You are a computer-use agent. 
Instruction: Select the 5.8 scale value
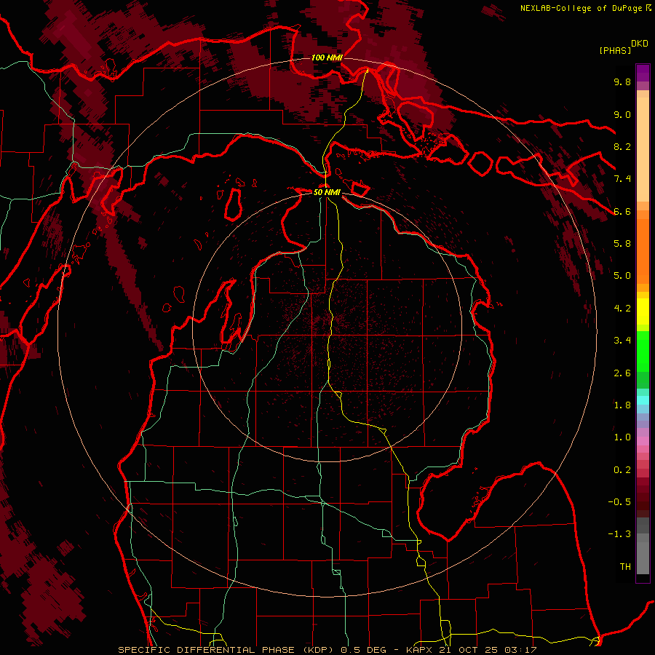[x=622, y=244]
